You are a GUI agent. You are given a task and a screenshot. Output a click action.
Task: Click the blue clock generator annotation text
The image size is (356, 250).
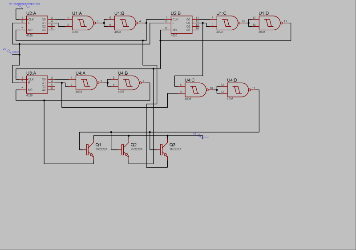click(x=25, y=4)
